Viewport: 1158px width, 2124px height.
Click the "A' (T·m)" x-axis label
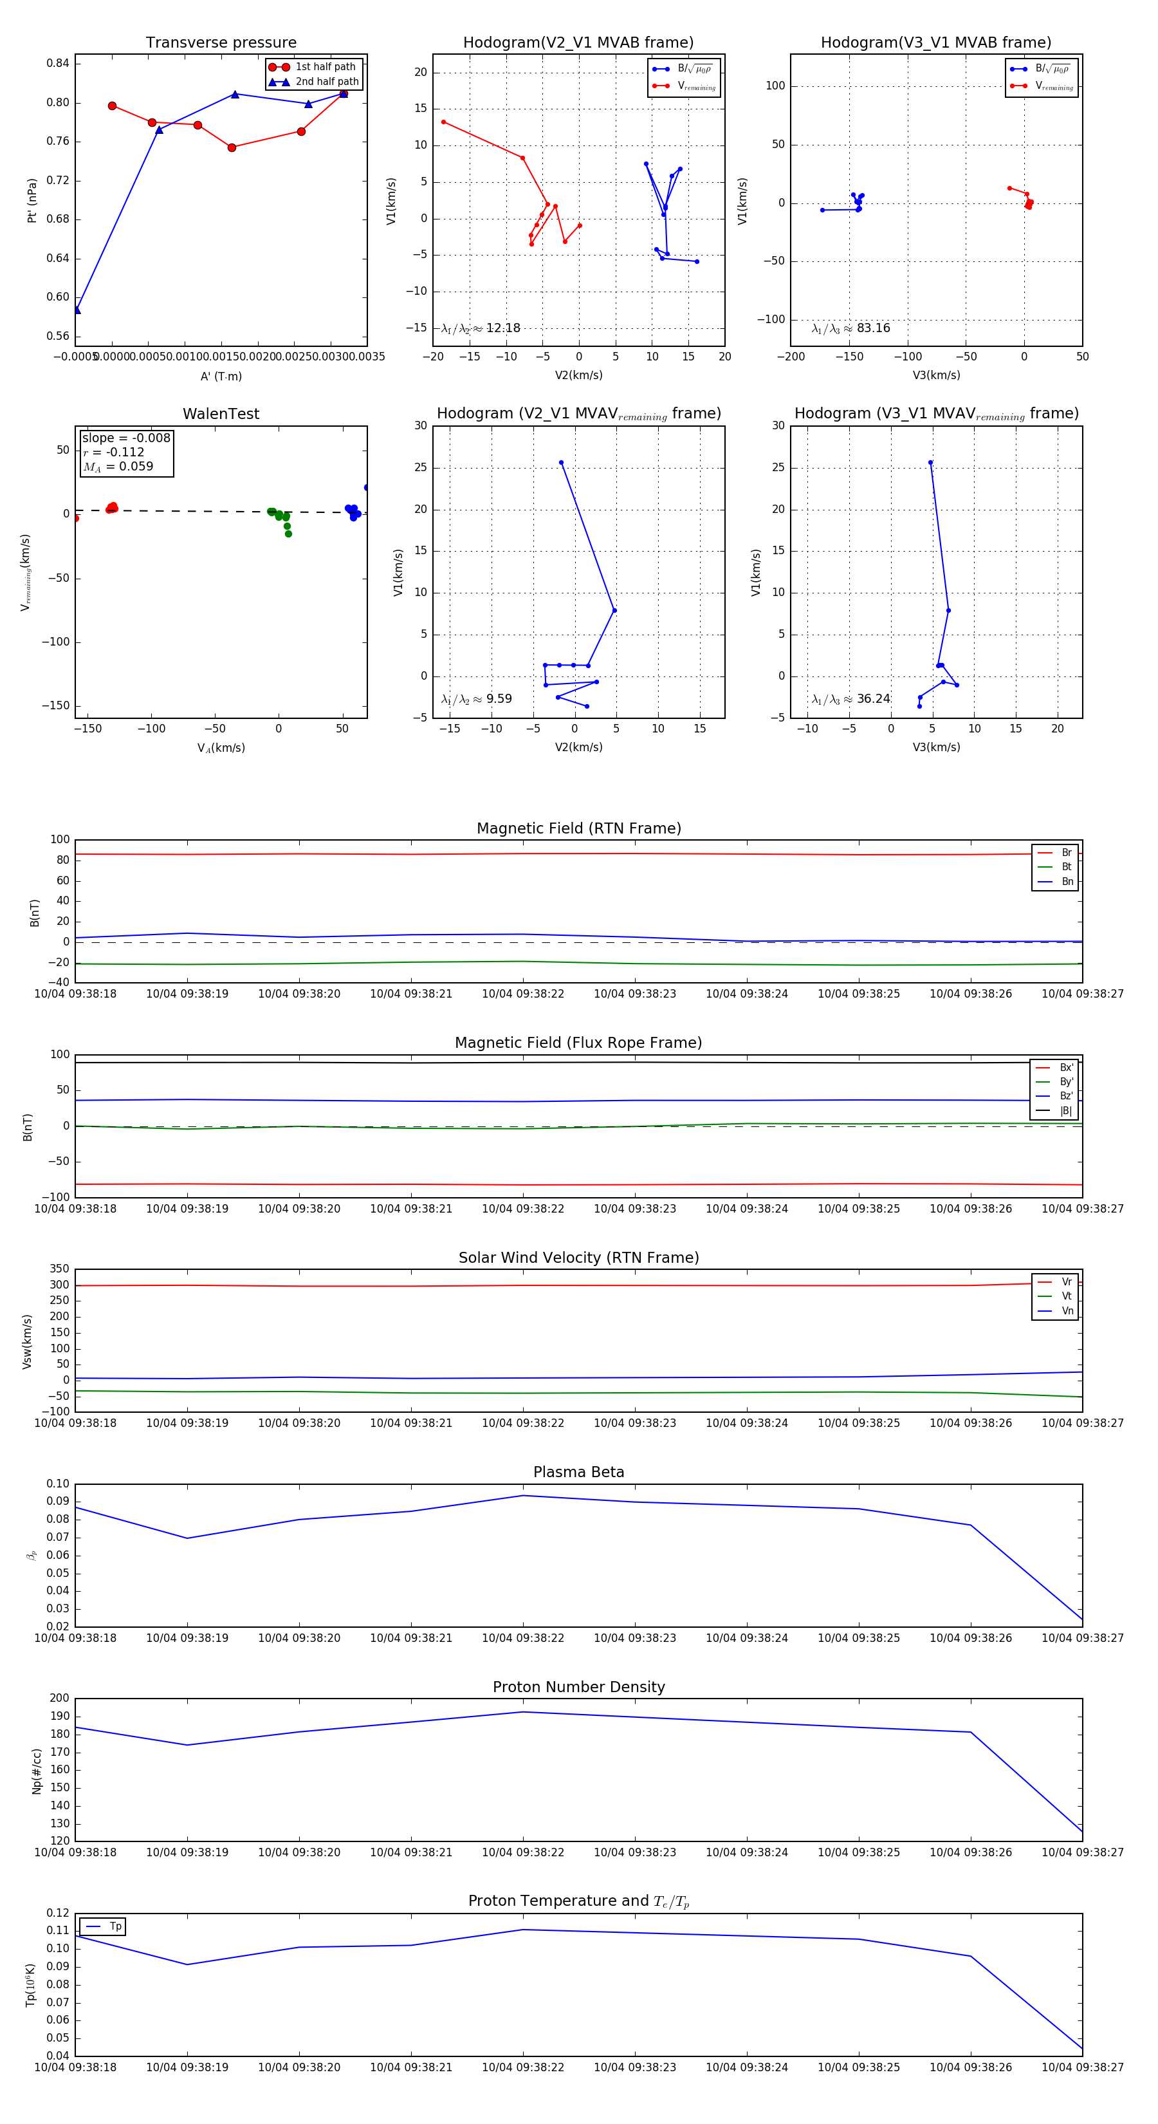pyautogui.click(x=221, y=376)
